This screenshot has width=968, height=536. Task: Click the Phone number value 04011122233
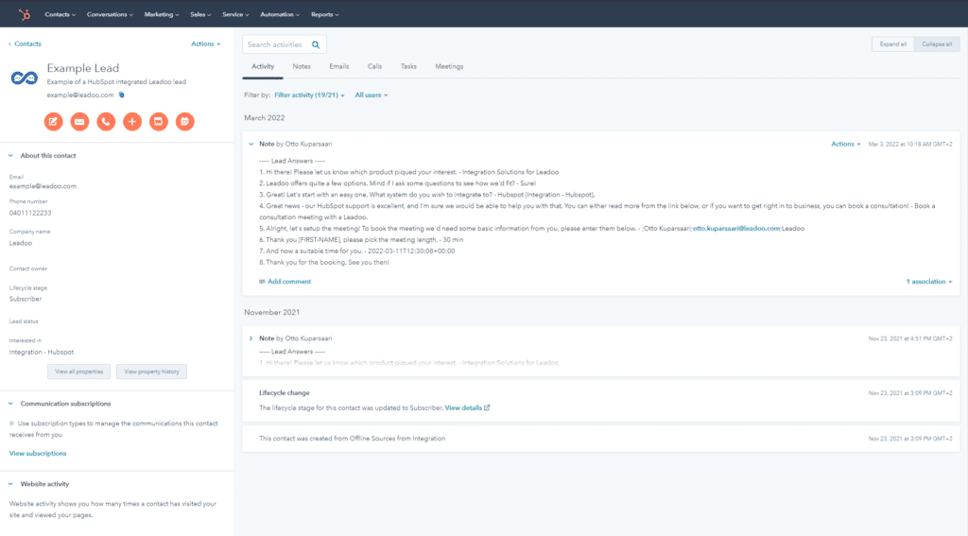click(x=30, y=213)
